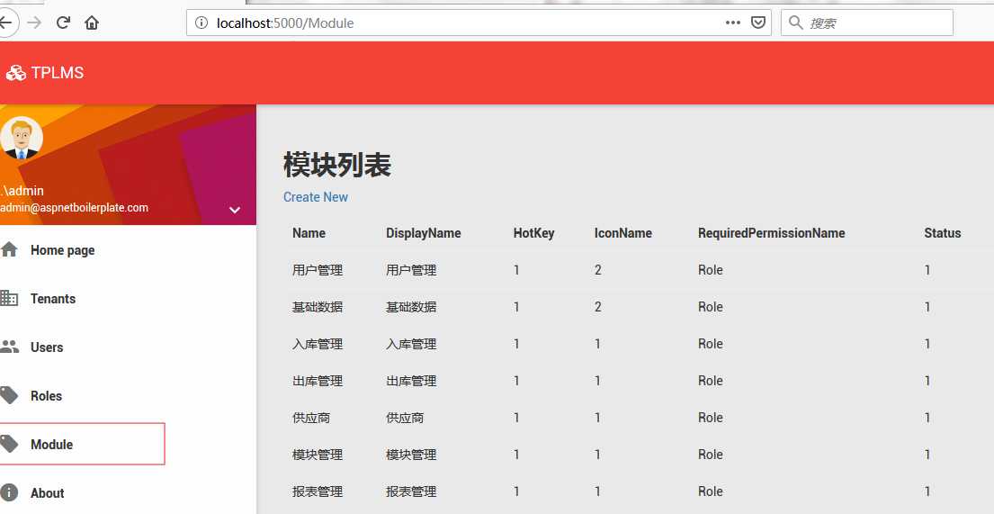
Task: Click the Tenants building icon
Action: click(9, 298)
